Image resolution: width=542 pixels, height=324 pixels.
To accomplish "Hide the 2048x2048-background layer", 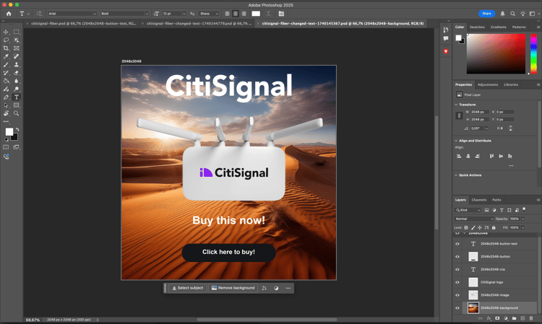I will [x=457, y=308].
